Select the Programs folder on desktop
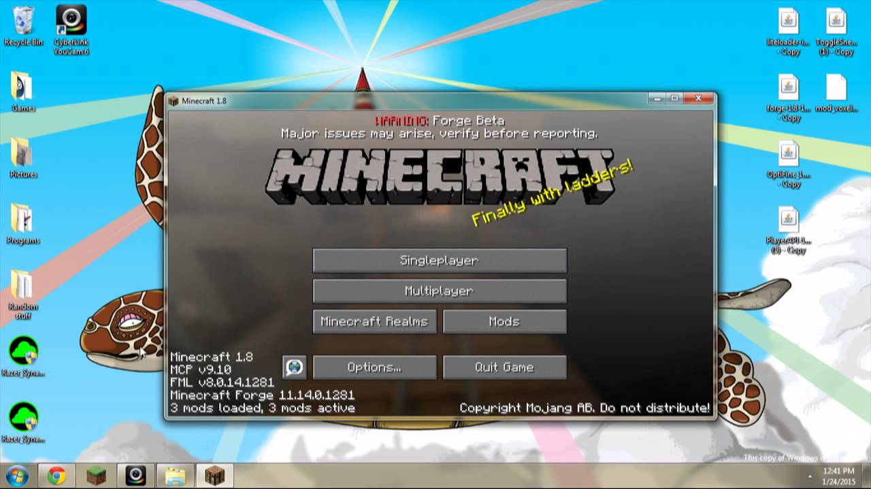Screen dimensions: 871x489 [x=23, y=223]
